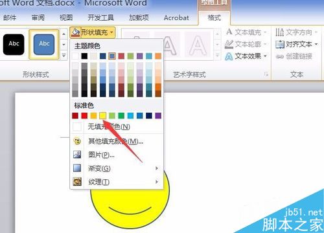Pick the olive green theme color swatch

pyautogui.click(x=130, y=56)
